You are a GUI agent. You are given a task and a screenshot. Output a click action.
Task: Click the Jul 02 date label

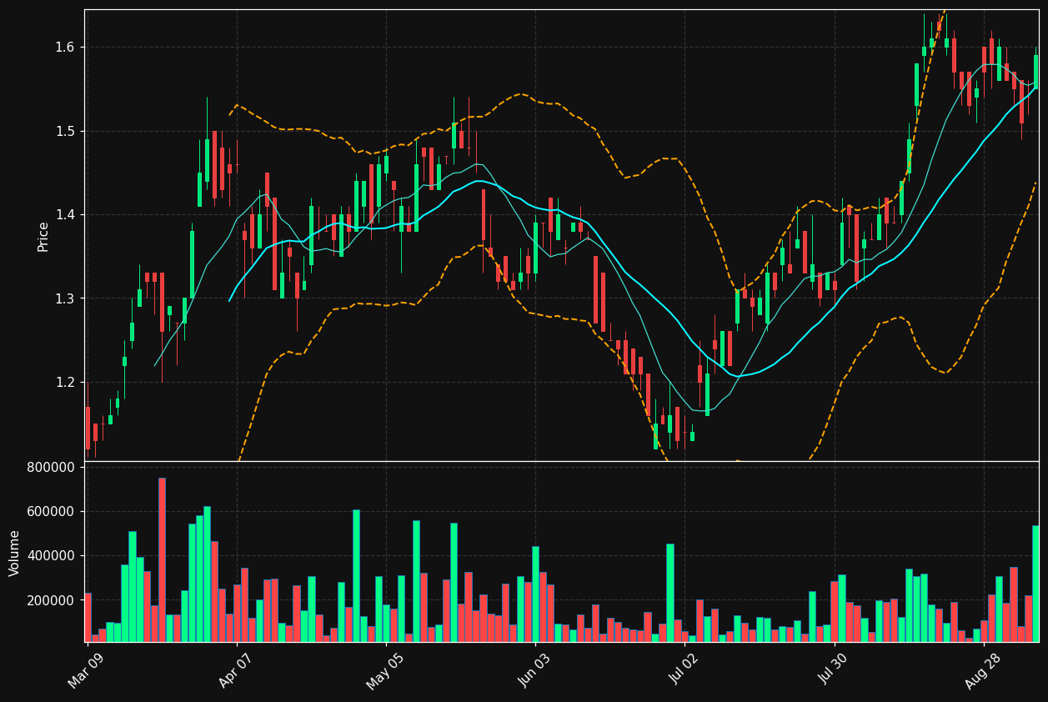coord(684,670)
